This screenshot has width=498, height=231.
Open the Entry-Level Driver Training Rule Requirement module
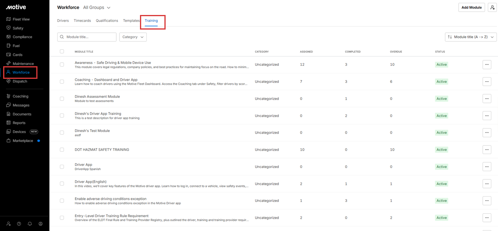pos(112,216)
